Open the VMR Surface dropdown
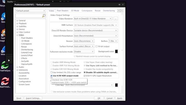186x105 pixels. pyautogui.click(x=96, y=25)
